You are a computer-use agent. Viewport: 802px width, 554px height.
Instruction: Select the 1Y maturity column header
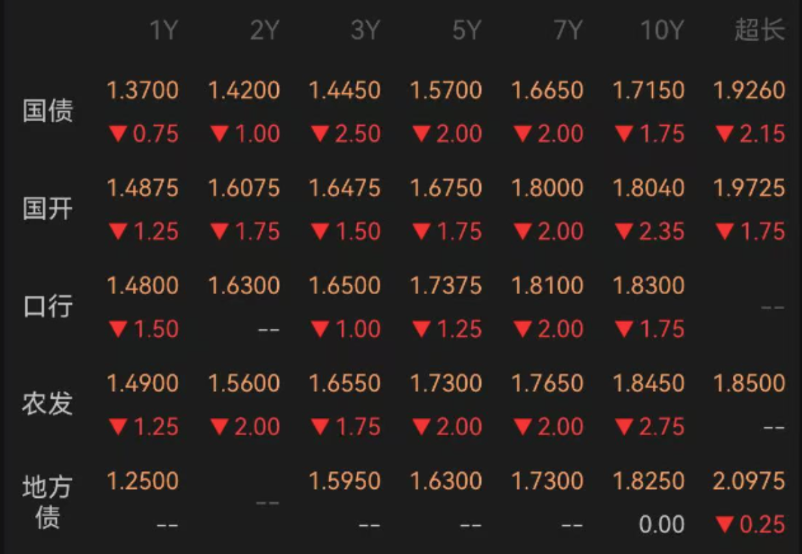[x=164, y=30]
